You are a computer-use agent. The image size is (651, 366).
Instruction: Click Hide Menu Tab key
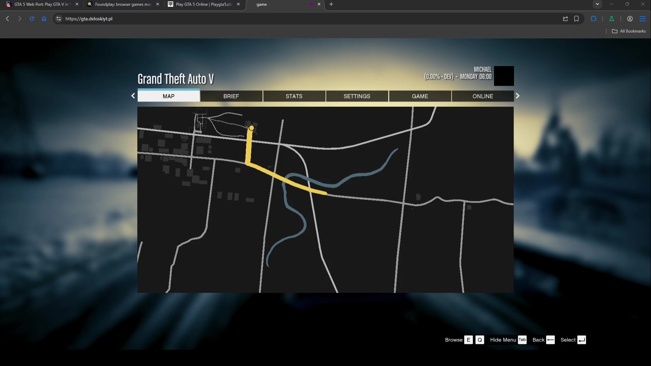(522, 340)
